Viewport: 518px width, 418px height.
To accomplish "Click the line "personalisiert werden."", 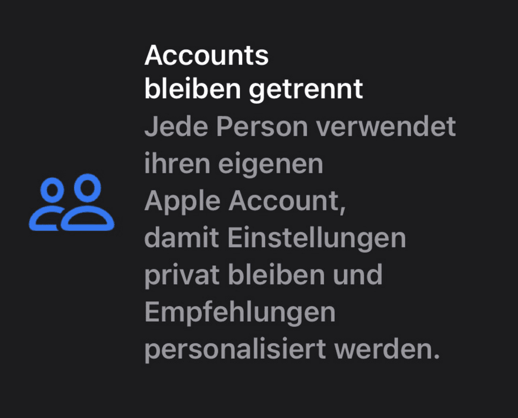I will tap(292, 349).
